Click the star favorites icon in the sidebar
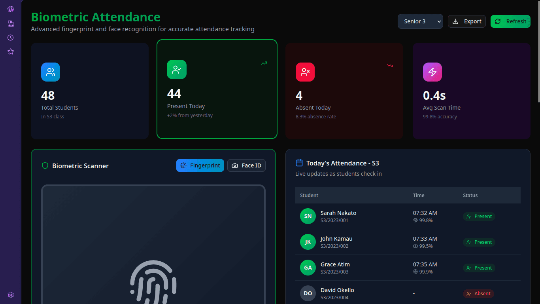The height and width of the screenshot is (304, 540). pos(11,51)
